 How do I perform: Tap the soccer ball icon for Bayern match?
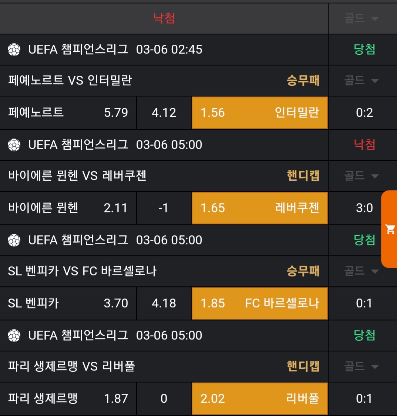coord(14,145)
